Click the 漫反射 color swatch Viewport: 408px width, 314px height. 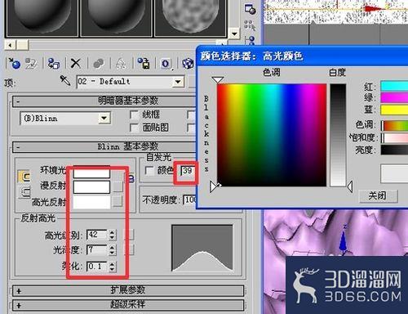tap(91, 187)
